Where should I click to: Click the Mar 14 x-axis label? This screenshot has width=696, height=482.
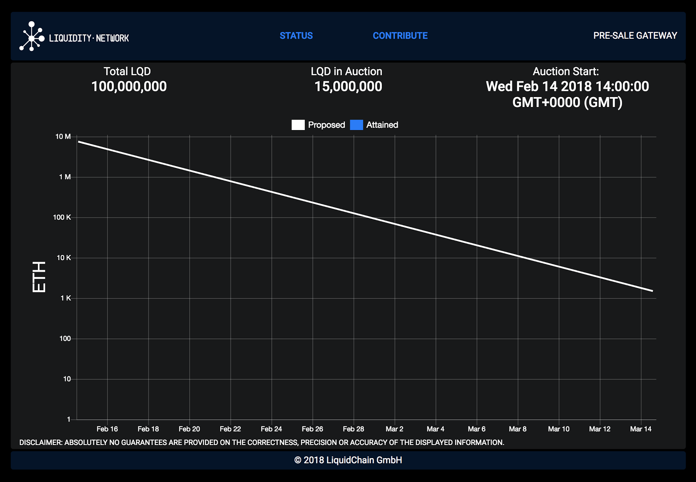[641, 429]
